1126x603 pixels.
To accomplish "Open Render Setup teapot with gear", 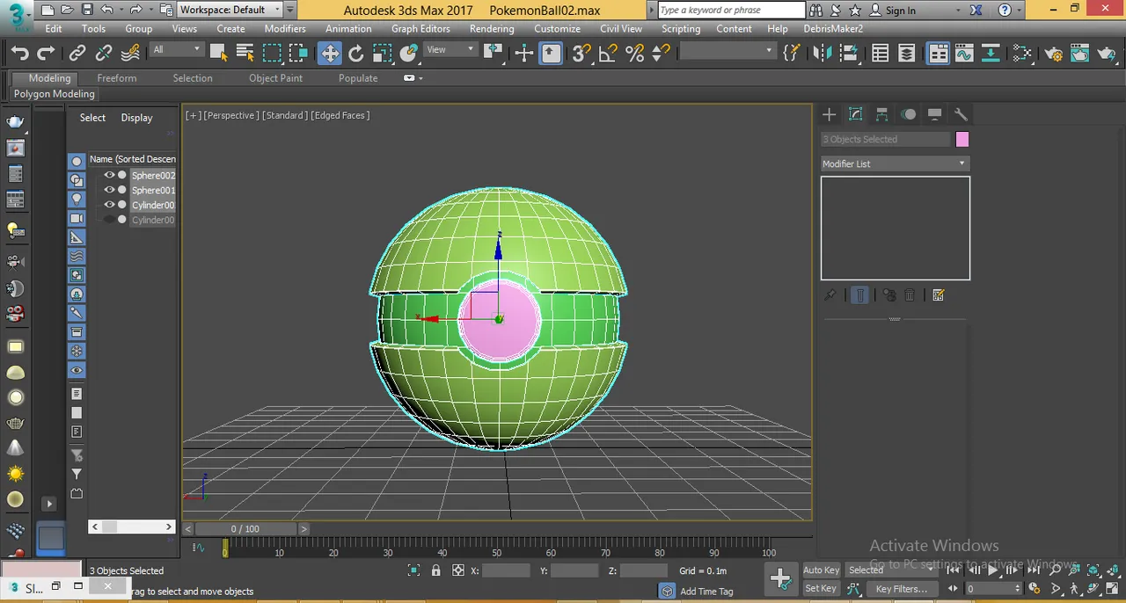I will coord(1054,54).
